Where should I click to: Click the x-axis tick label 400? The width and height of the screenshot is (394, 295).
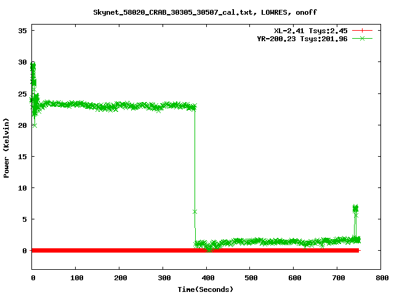[207, 278]
